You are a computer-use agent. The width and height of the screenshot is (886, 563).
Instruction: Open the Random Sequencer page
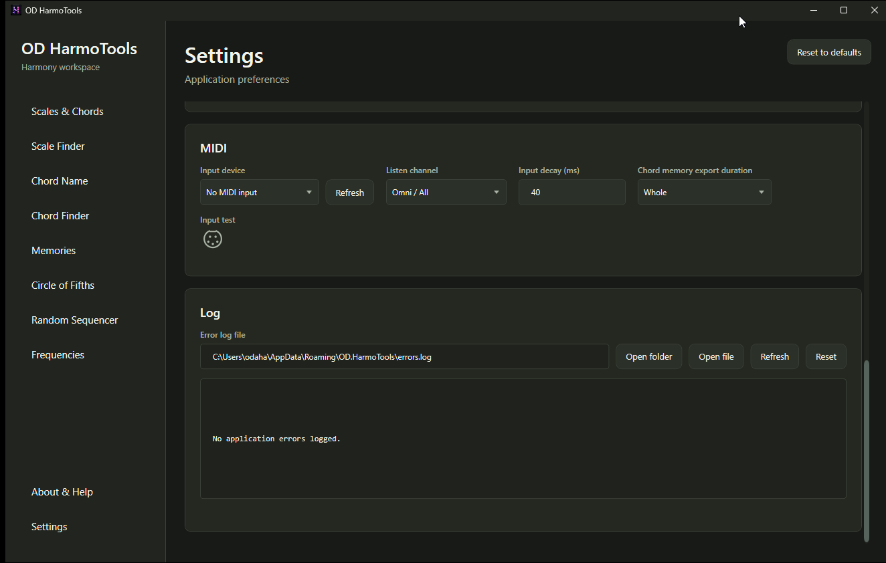pos(75,320)
